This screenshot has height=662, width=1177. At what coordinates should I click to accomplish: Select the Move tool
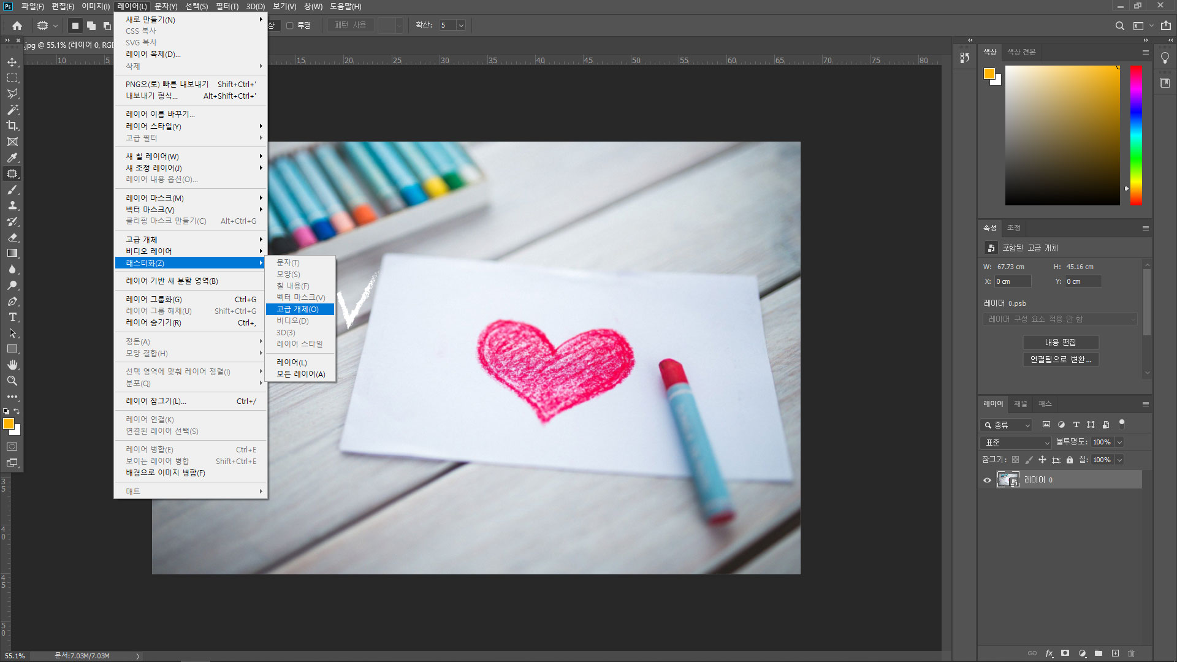[x=12, y=63]
